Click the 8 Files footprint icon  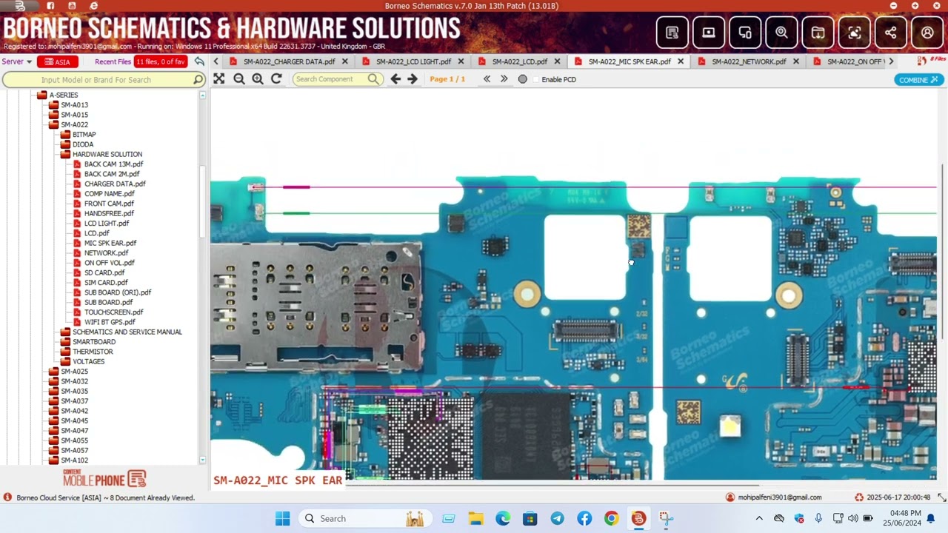coord(932,60)
